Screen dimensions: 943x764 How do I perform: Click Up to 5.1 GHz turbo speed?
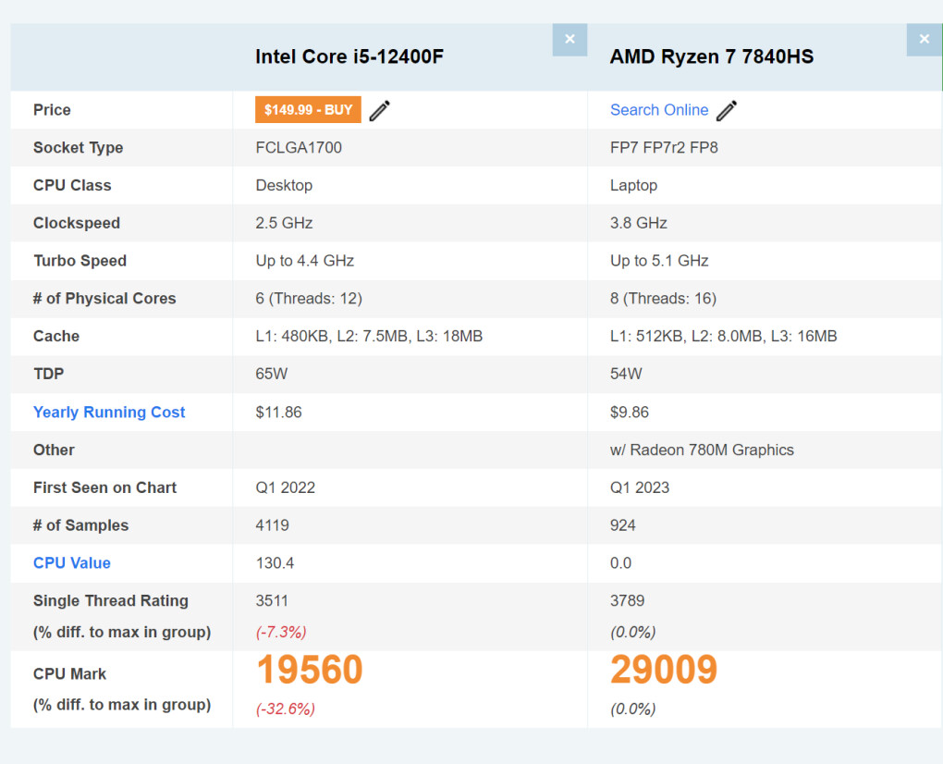point(659,261)
